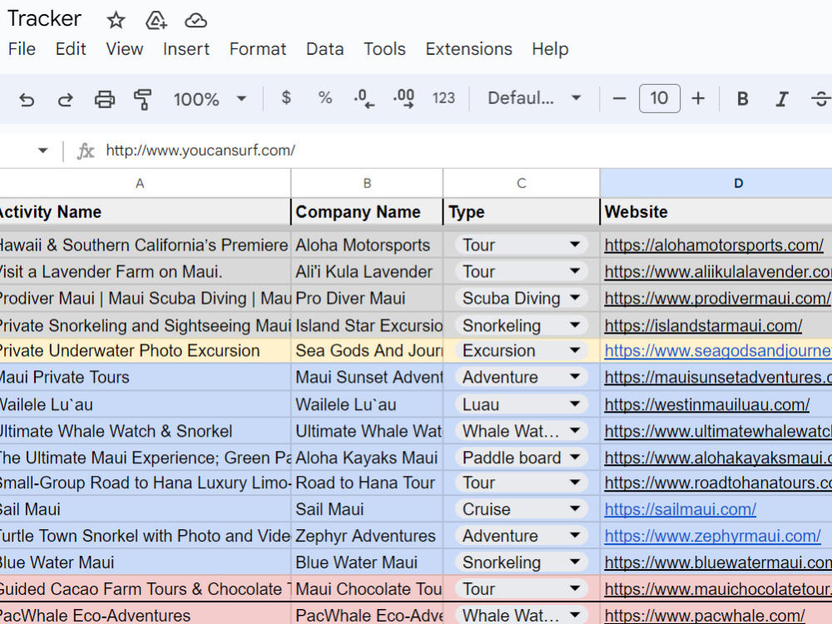Open the File menu
This screenshot has height=624, width=832.
point(22,49)
